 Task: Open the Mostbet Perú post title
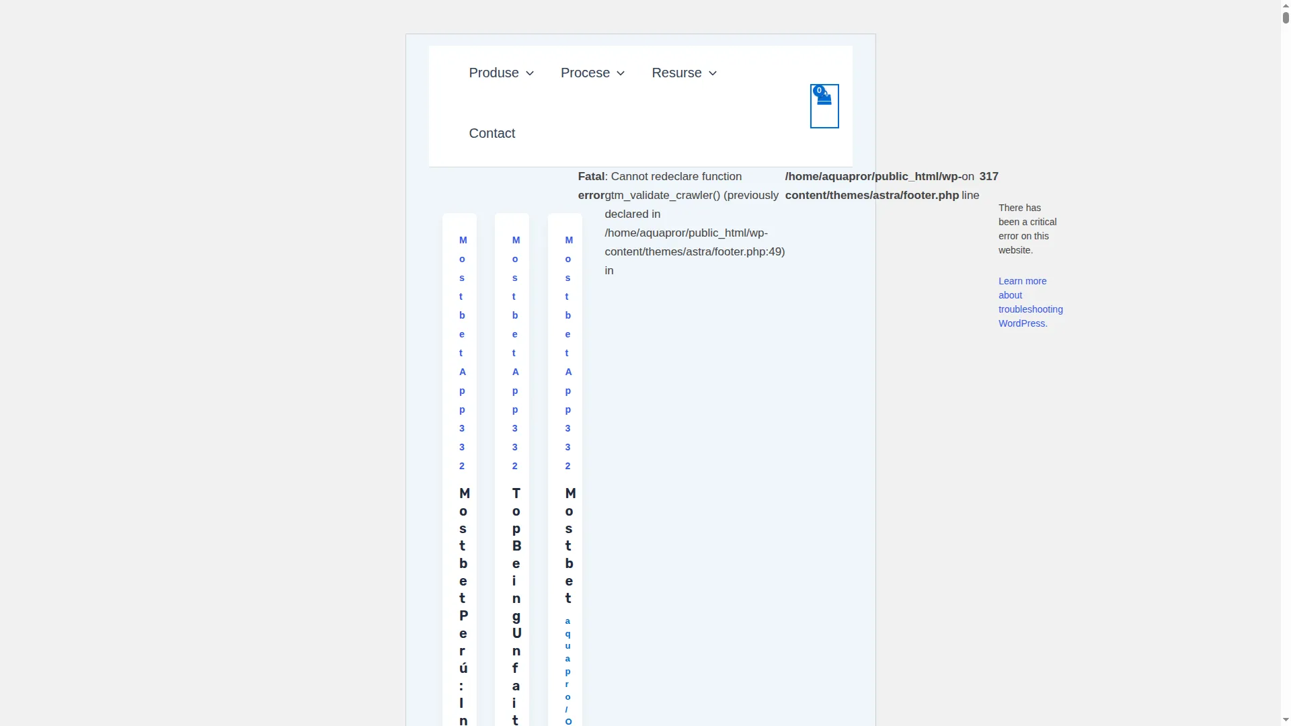pos(463,605)
